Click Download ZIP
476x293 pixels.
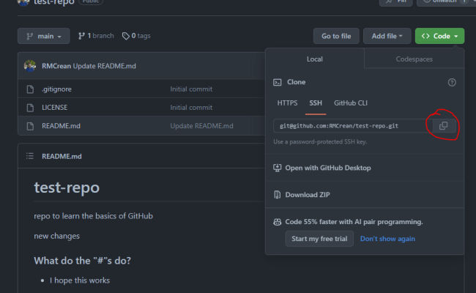tap(308, 195)
